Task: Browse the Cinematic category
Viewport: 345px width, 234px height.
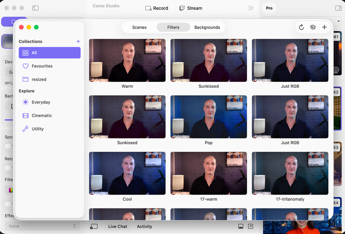Action: point(49,115)
